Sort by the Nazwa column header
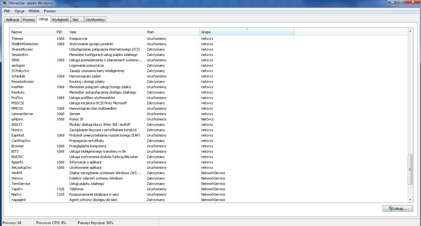 pos(32,32)
